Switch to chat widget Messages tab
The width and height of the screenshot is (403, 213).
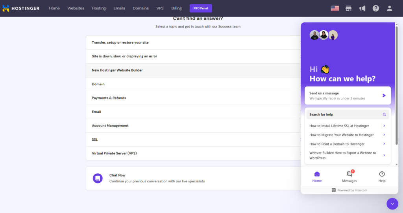pyautogui.click(x=349, y=177)
